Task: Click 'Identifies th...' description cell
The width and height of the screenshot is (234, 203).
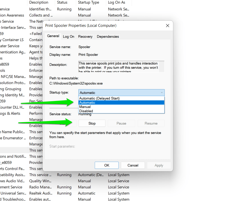Action: tap(40, 9)
